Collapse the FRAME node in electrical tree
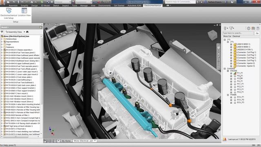The height and width of the screenshot is (147, 261). pyautogui.click(x=228, y=95)
